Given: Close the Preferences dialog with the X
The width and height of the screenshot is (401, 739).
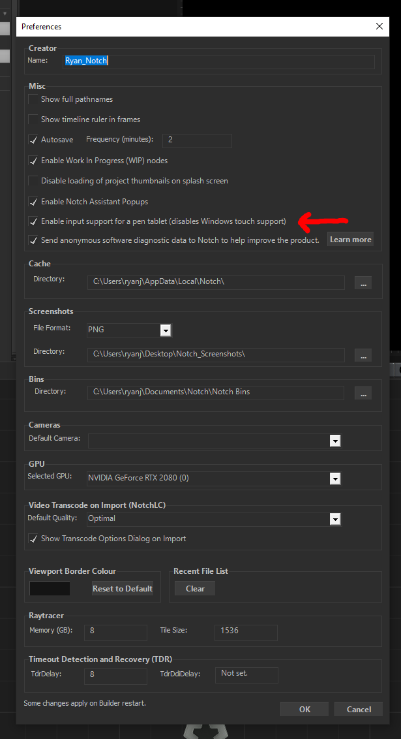Looking at the screenshot, I should [379, 26].
